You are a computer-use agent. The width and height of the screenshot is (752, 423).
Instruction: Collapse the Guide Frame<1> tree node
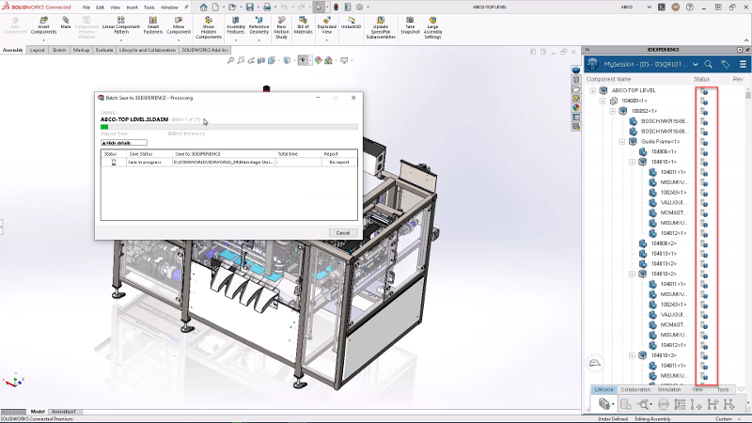(621, 142)
